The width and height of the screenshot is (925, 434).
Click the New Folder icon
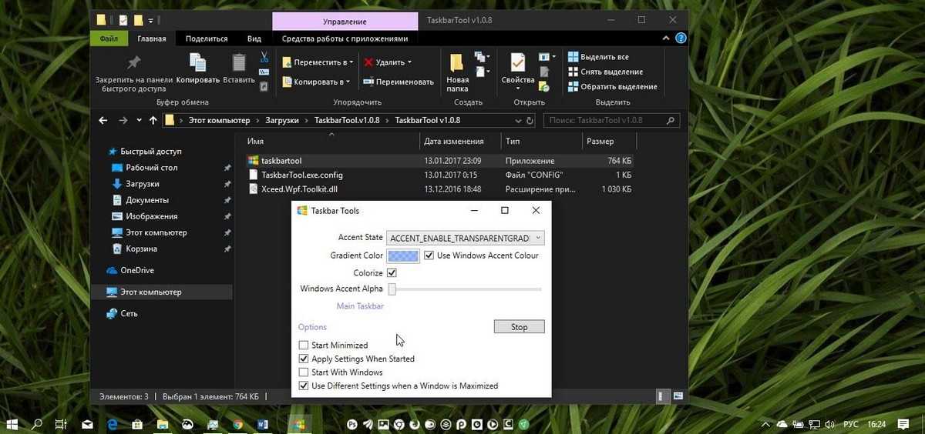click(457, 63)
